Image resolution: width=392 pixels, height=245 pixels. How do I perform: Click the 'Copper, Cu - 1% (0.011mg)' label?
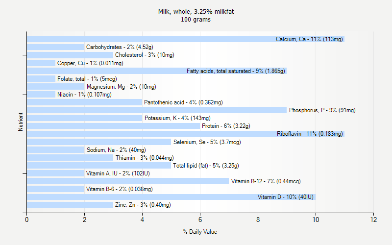(90, 63)
